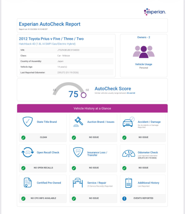Click the 43 and 68 range link
Screen dimensions: 185x214
131,93
